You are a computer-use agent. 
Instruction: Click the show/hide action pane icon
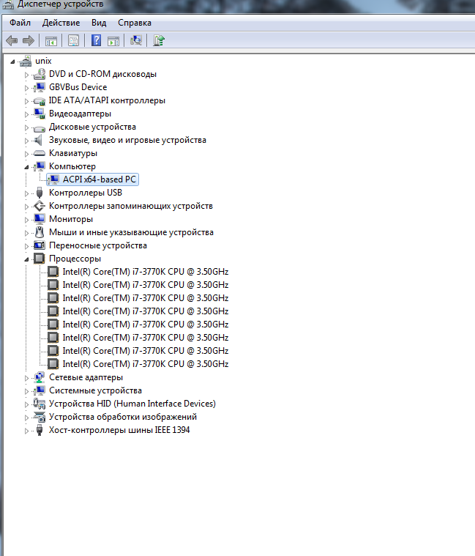113,40
